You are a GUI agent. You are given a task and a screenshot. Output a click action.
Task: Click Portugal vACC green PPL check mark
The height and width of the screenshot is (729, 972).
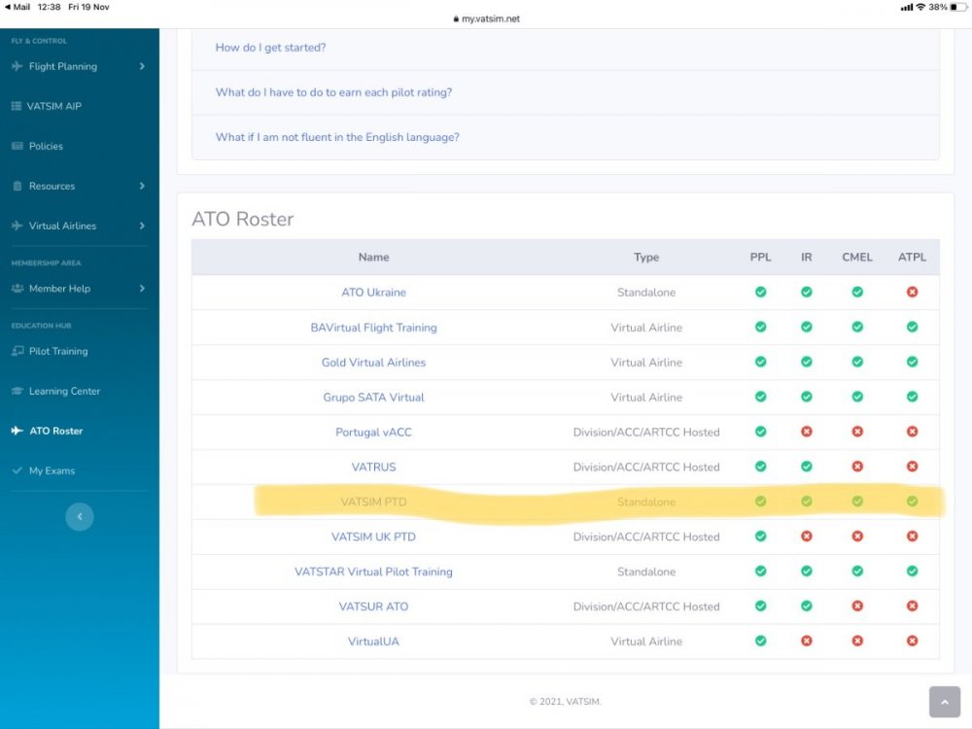(x=760, y=433)
